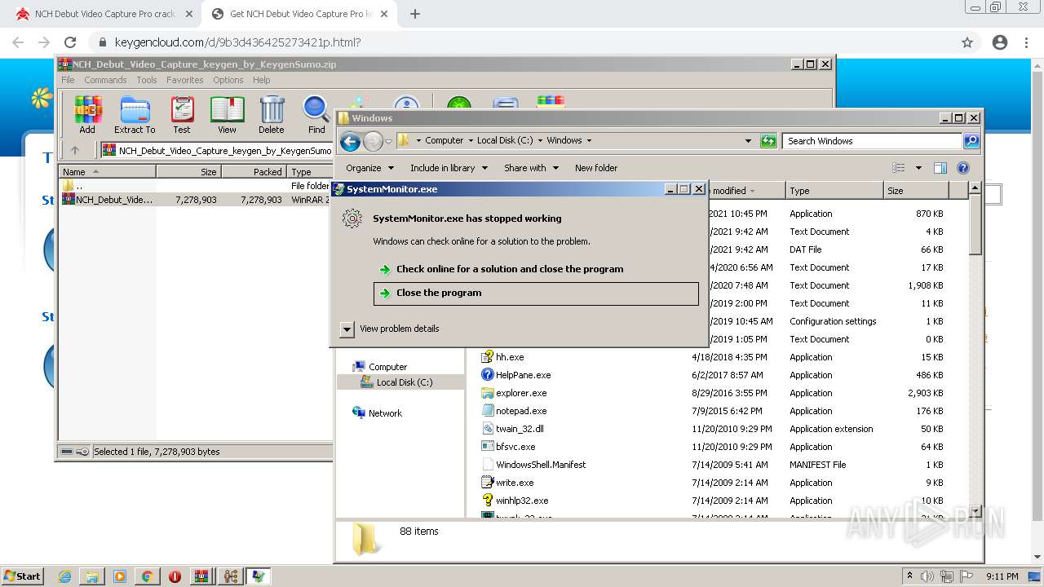Go up one folder in WinRAR
The image size is (1044, 587).
[75, 150]
